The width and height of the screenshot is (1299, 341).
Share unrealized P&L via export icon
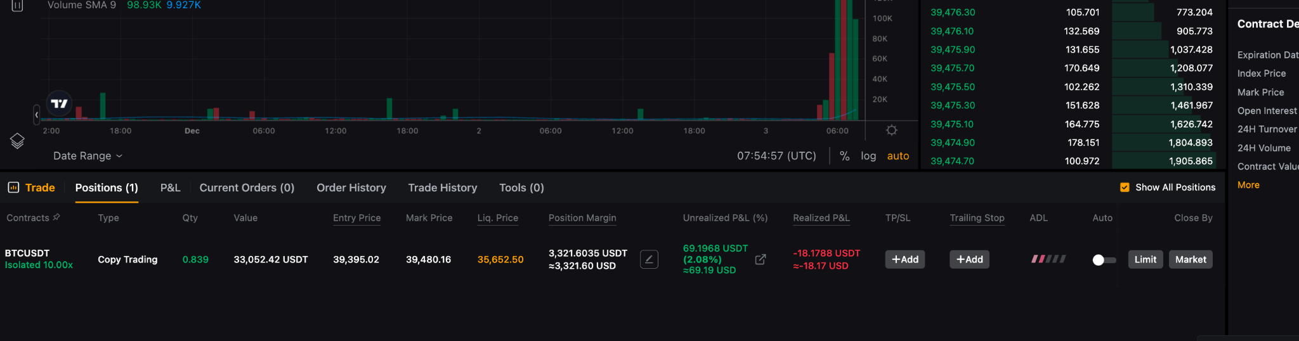coord(760,259)
